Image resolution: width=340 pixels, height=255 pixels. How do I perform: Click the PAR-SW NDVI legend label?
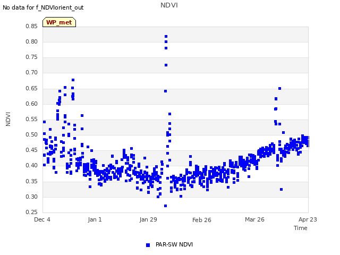click(174, 244)
